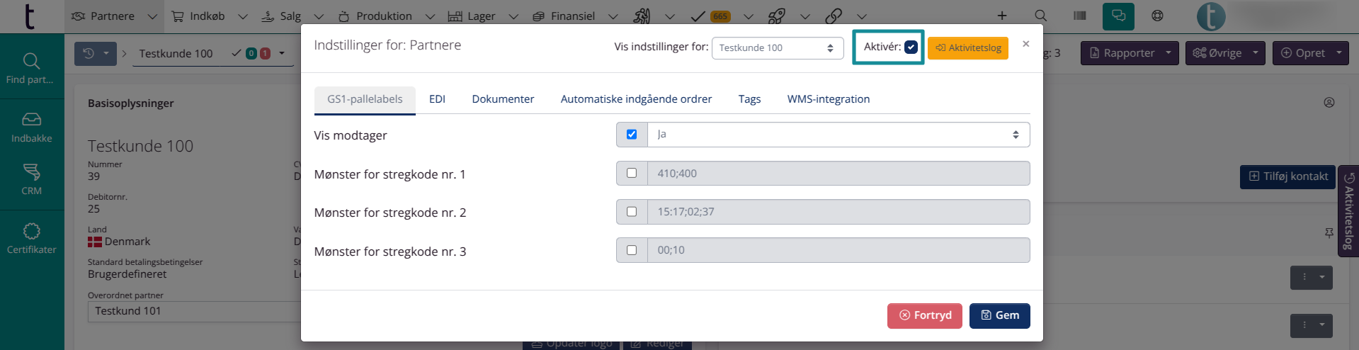The image size is (1359, 350).
Task: Click the plus icon in top bar
Action: tap(1002, 16)
